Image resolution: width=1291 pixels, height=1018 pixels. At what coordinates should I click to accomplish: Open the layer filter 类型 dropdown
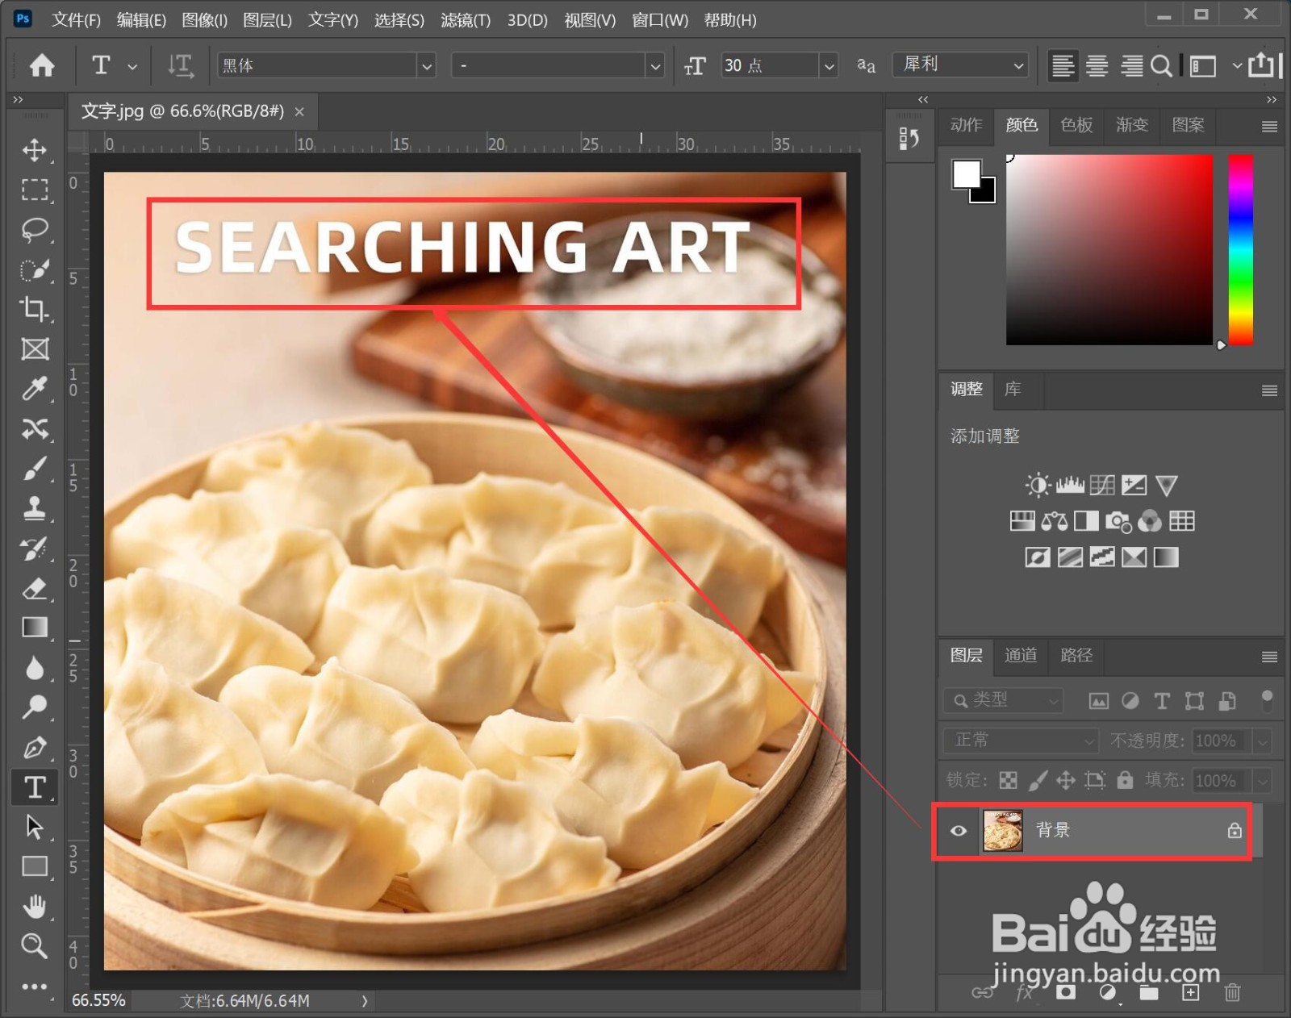[x=1003, y=700]
